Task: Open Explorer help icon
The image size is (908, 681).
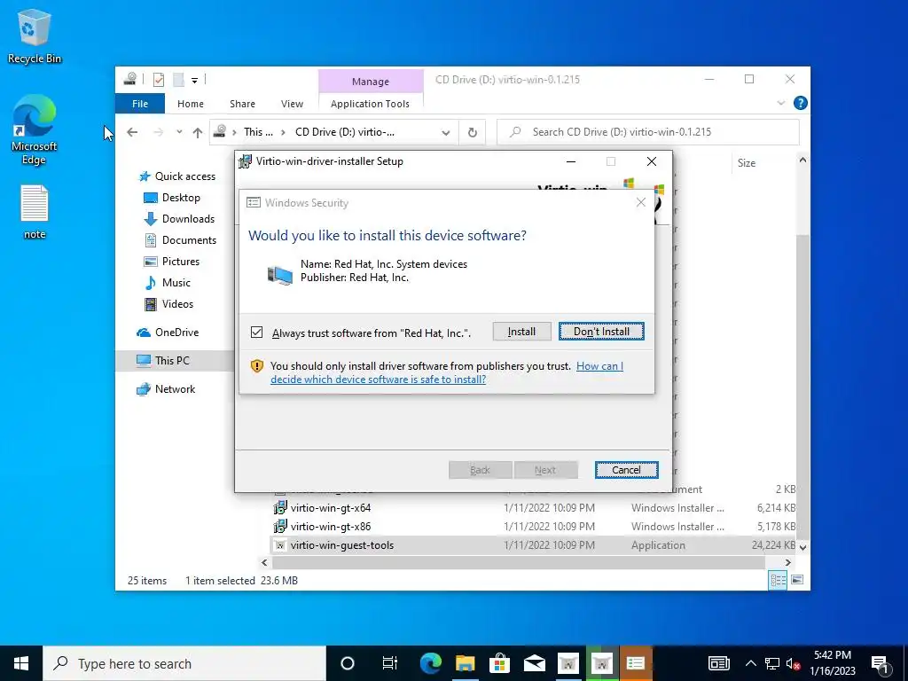Action: (801, 103)
